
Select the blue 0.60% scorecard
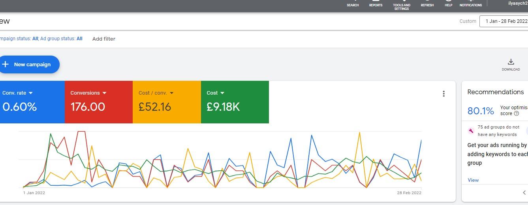(x=32, y=102)
